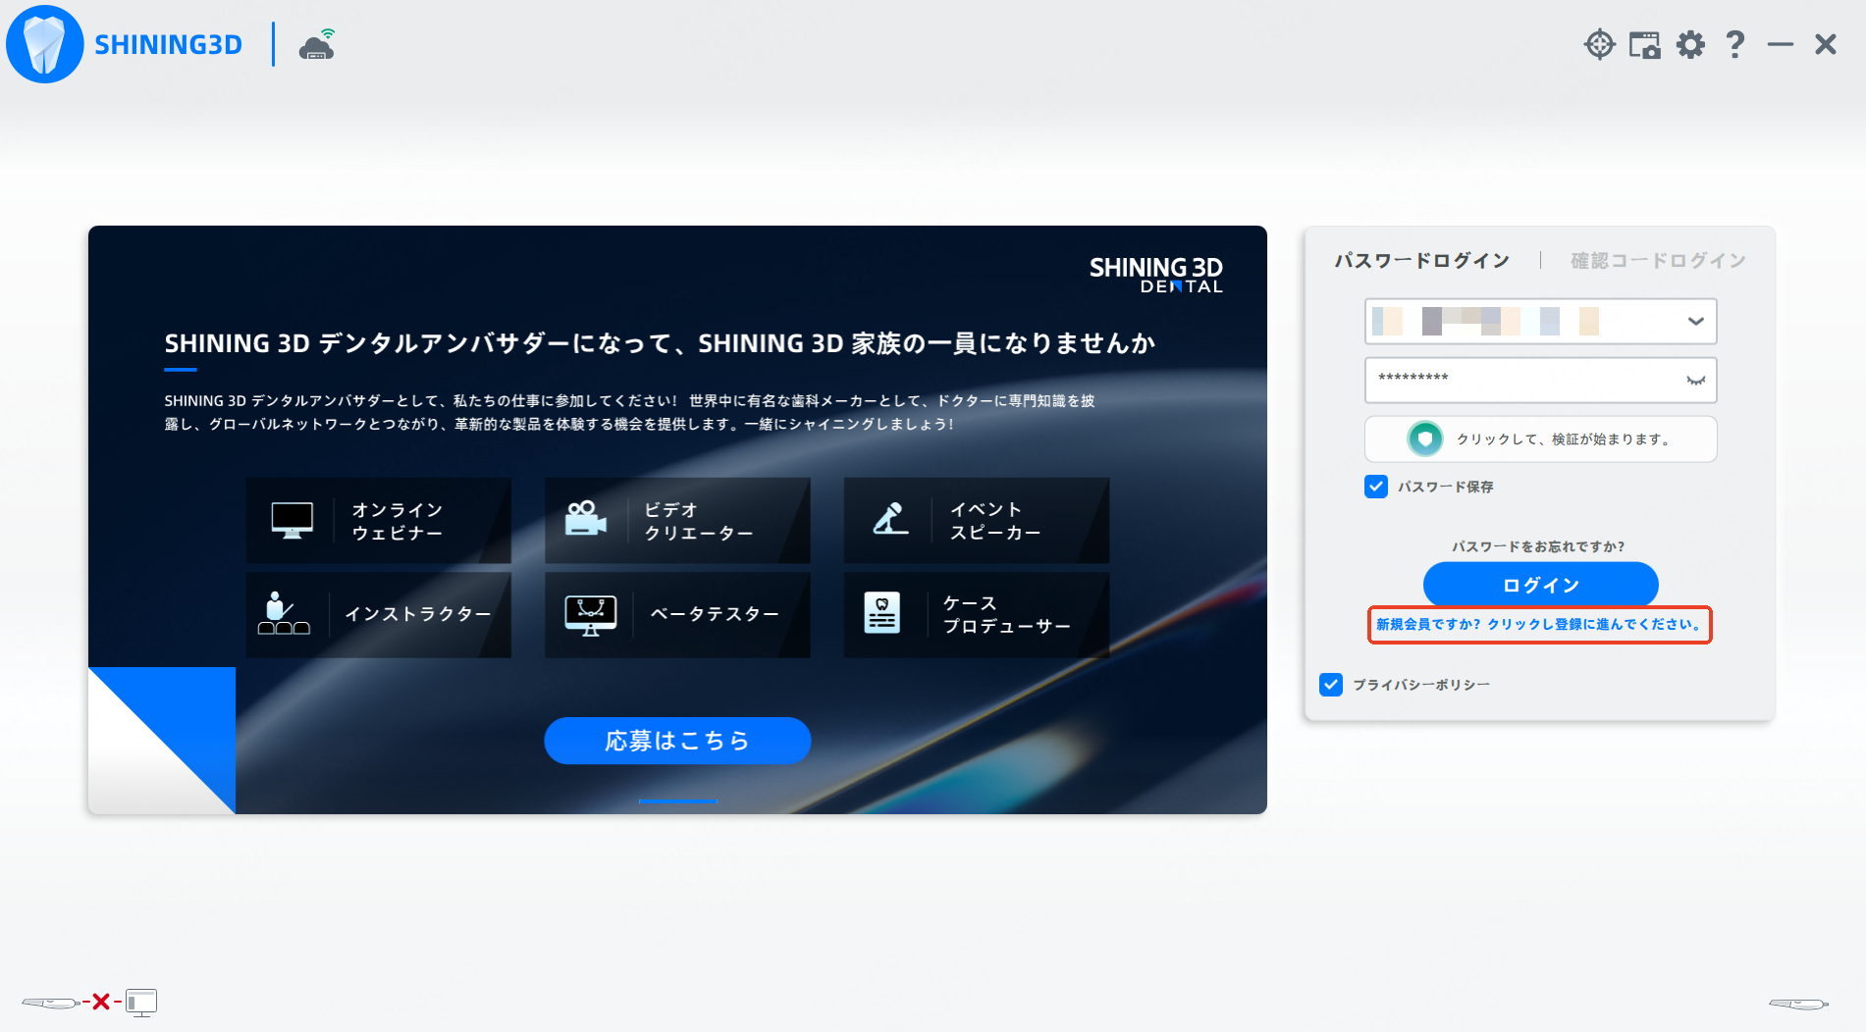Click the banner slide indicator bar
This screenshot has width=1866, height=1032.
pyautogui.click(x=677, y=801)
